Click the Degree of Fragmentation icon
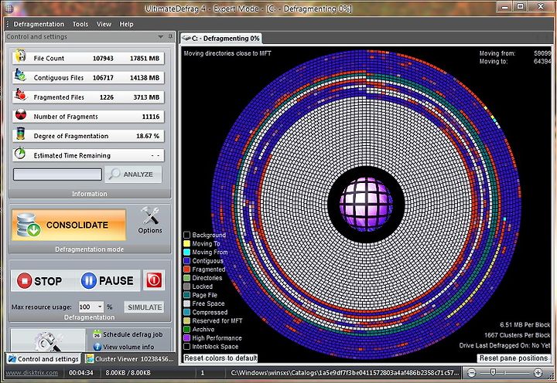The width and height of the screenshot is (557, 383). click(20, 134)
